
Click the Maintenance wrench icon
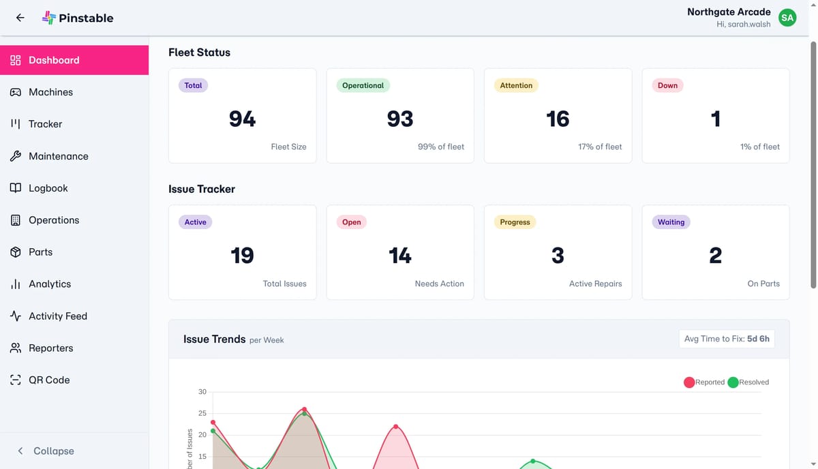pos(16,156)
